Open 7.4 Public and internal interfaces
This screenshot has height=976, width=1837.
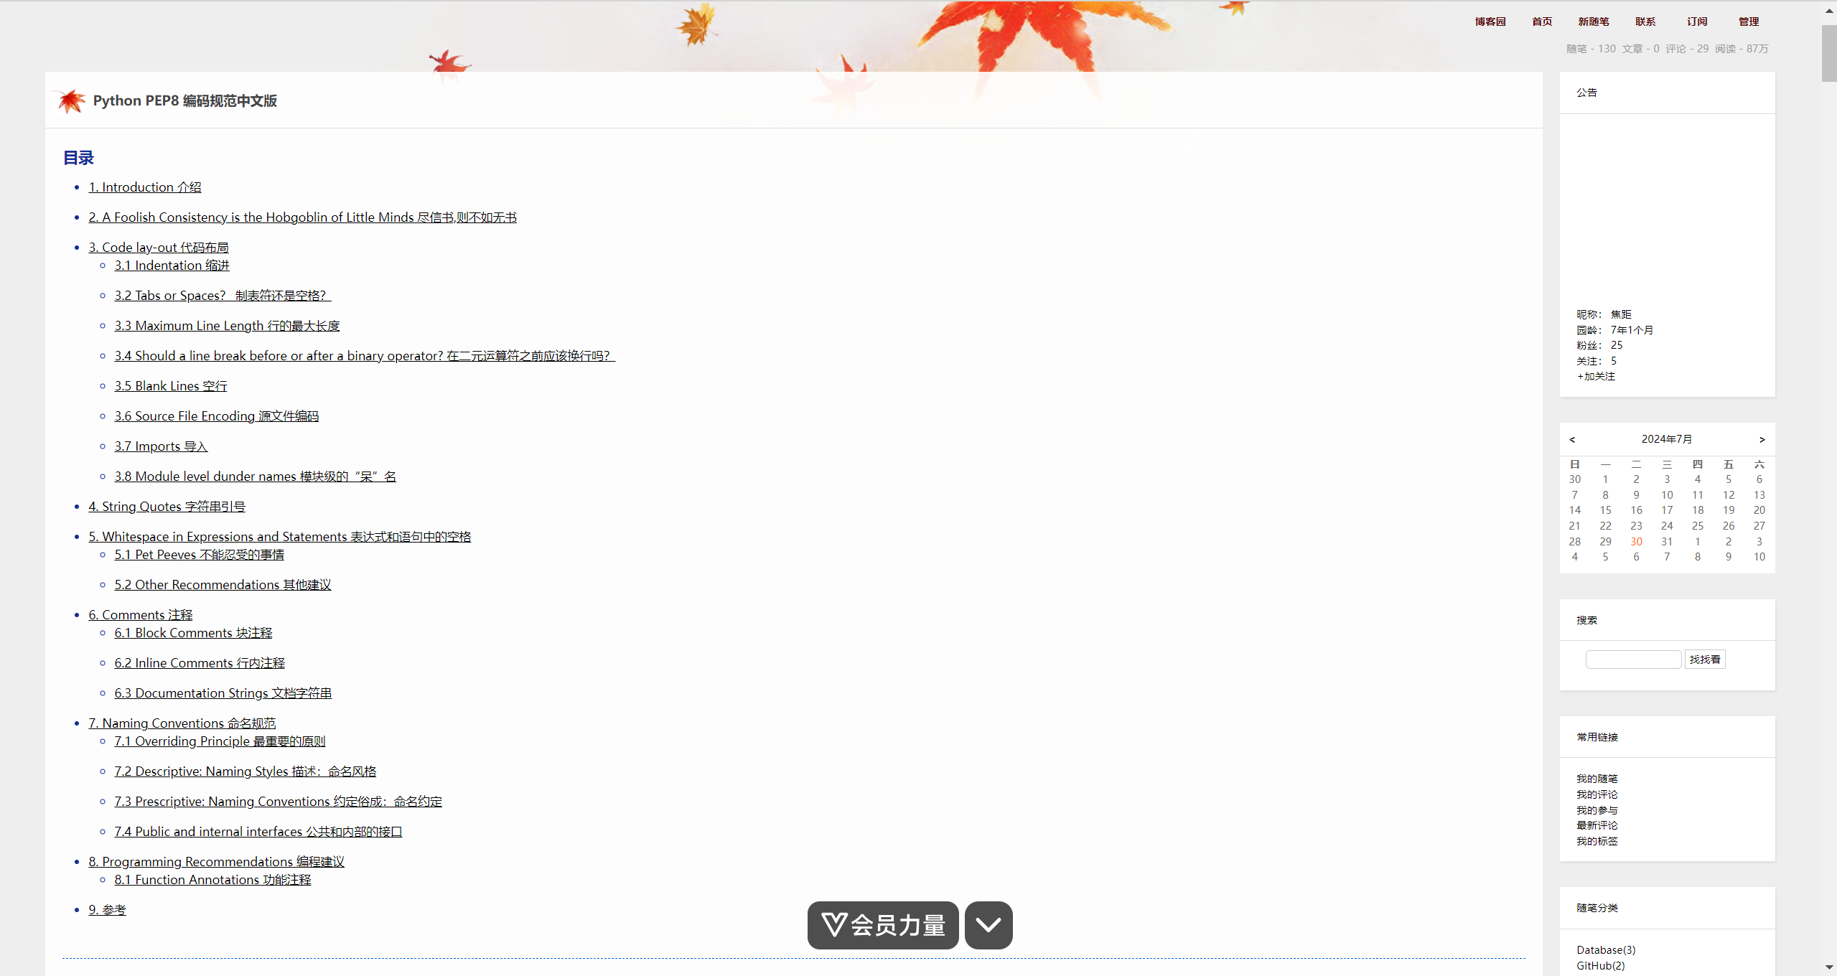tap(258, 832)
